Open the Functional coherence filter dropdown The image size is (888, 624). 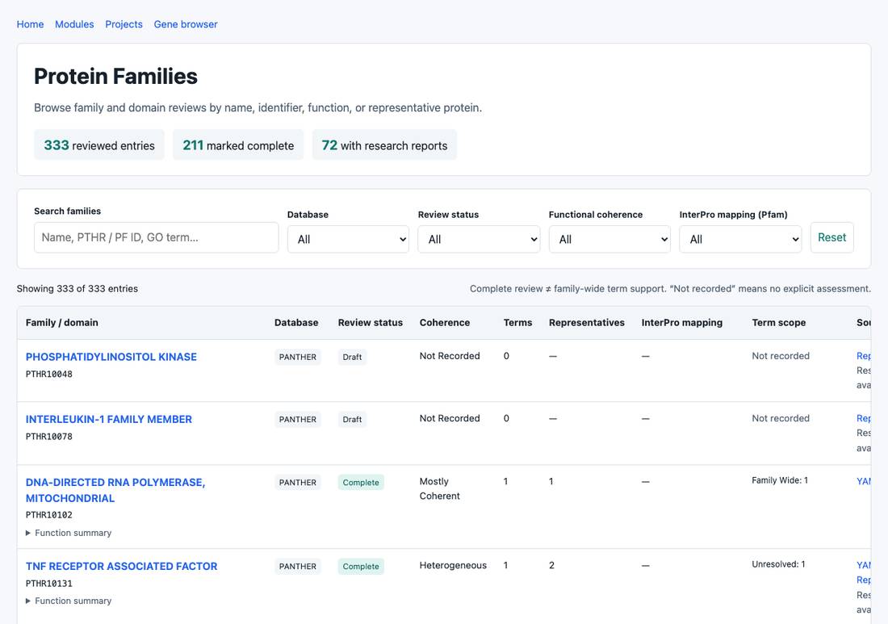click(609, 239)
